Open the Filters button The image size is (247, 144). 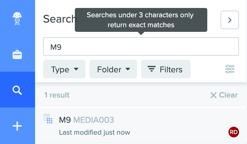pos(166,69)
